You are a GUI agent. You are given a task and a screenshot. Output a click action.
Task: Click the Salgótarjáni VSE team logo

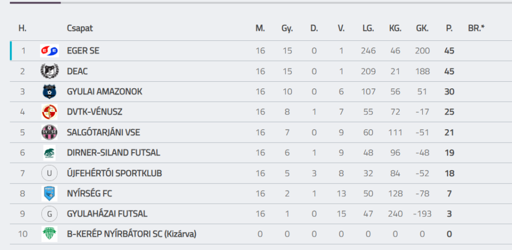point(49,133)
